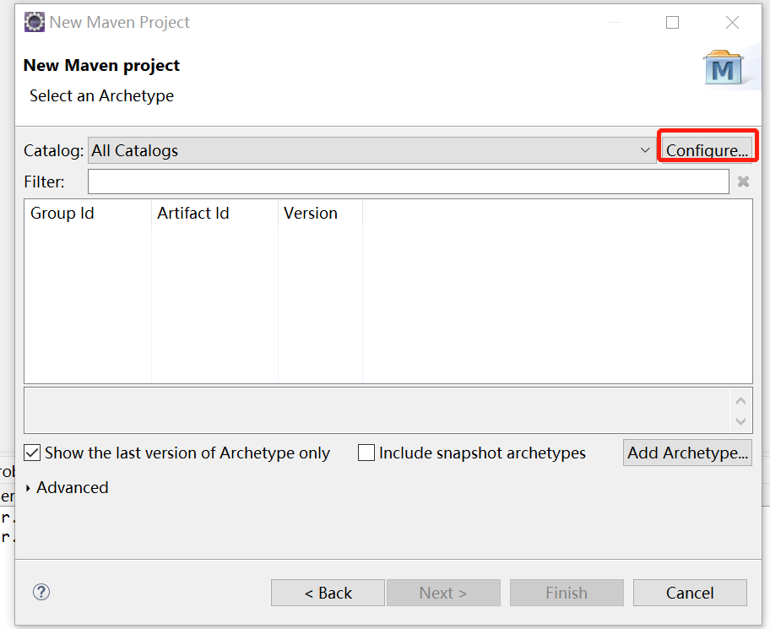Sort the table by Version column header
Image resolution: width=770 pixels, height=629 pixels.
click(x=320, y=213)
